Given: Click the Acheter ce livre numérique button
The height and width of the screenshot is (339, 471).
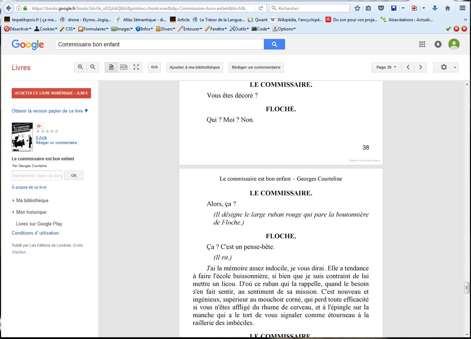Looking at the screenshot, I should (51, 93).
